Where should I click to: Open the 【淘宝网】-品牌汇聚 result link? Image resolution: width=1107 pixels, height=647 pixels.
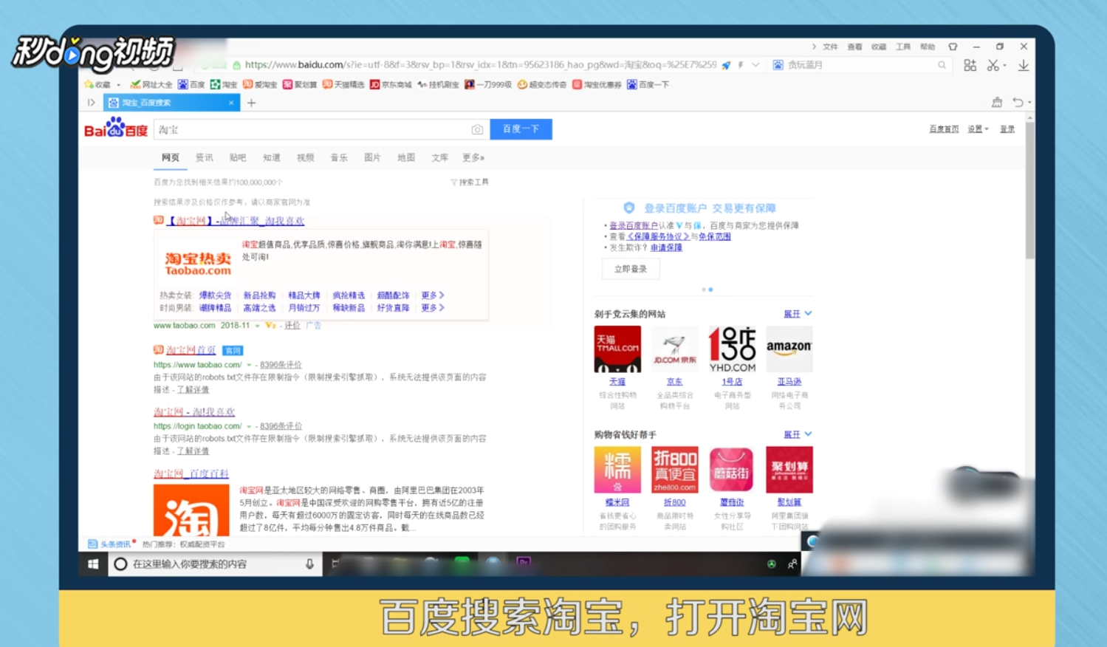click(235, 221)
